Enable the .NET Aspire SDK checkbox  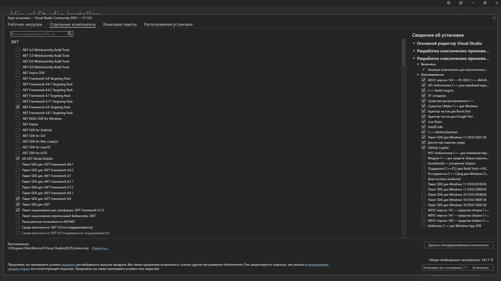tap(18, 72)
